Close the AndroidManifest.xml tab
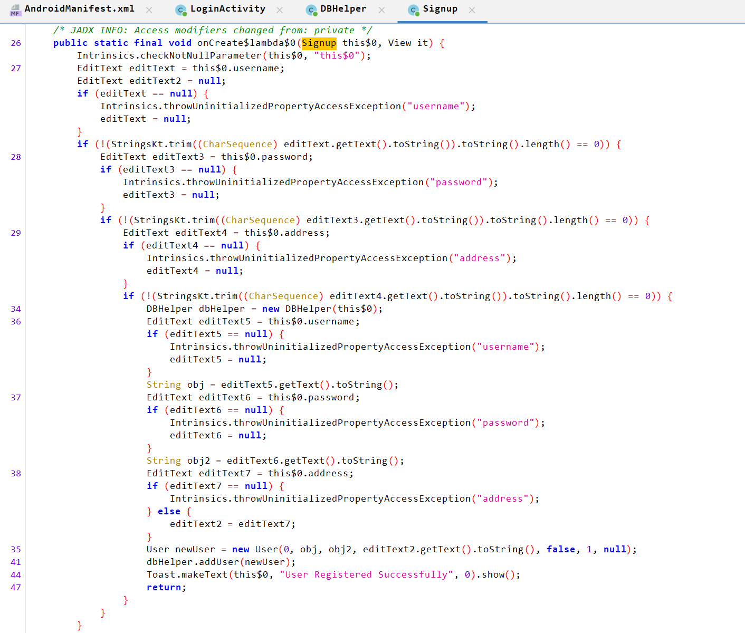The width and height of the screenshot is (745, 633). pos(149,10)
